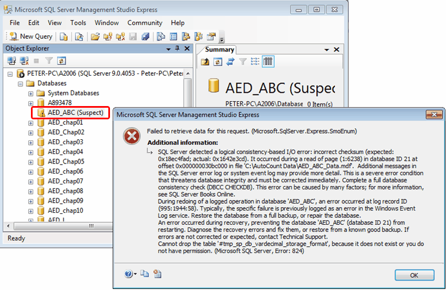
Task: Open the Community menu
Action: click(145, 23)
